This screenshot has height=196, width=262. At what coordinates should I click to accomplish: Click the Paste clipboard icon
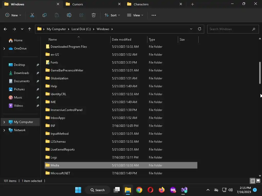(x=57, y=15)
